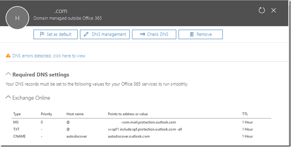Click the flag icon on Set as default
Viewport: 291px width, 147px height.
coord(42,34)
